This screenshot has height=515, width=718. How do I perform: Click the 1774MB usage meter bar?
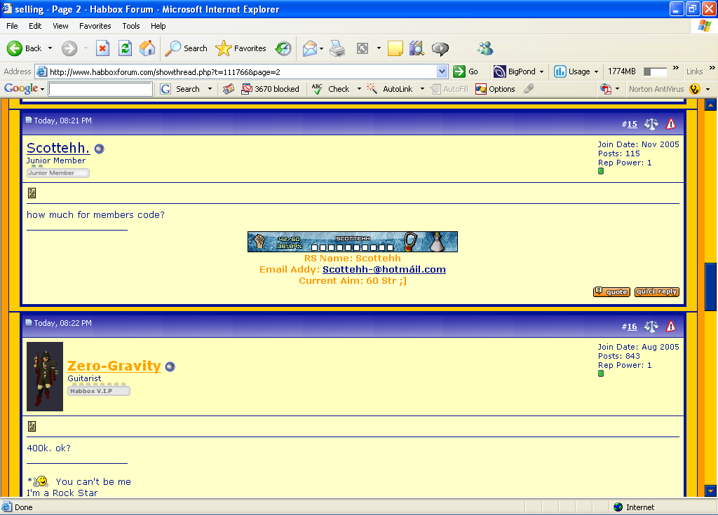click(x=655, y=71)
